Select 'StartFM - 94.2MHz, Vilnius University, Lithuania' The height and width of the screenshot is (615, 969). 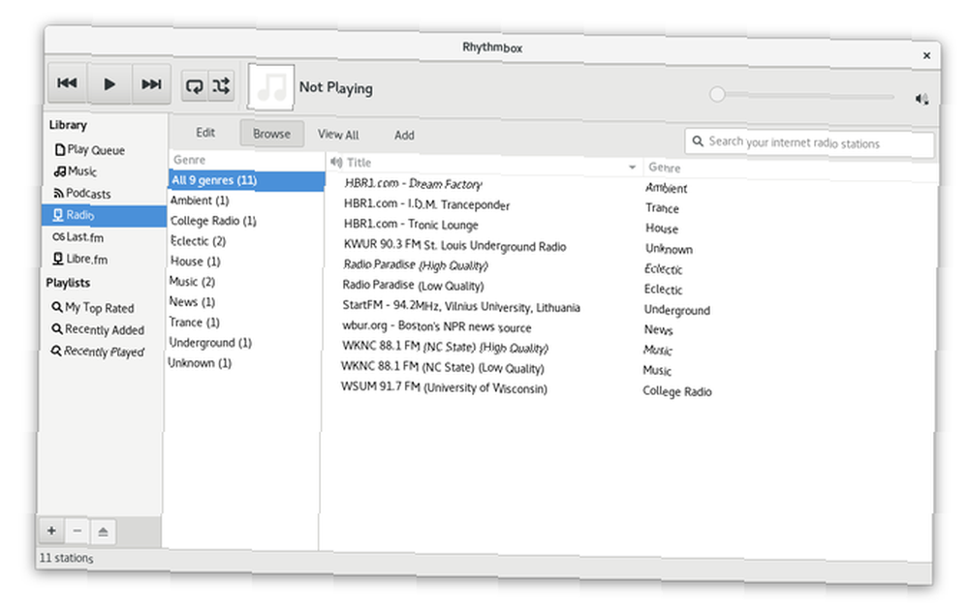pyautogui.click(x=461, y=306)
